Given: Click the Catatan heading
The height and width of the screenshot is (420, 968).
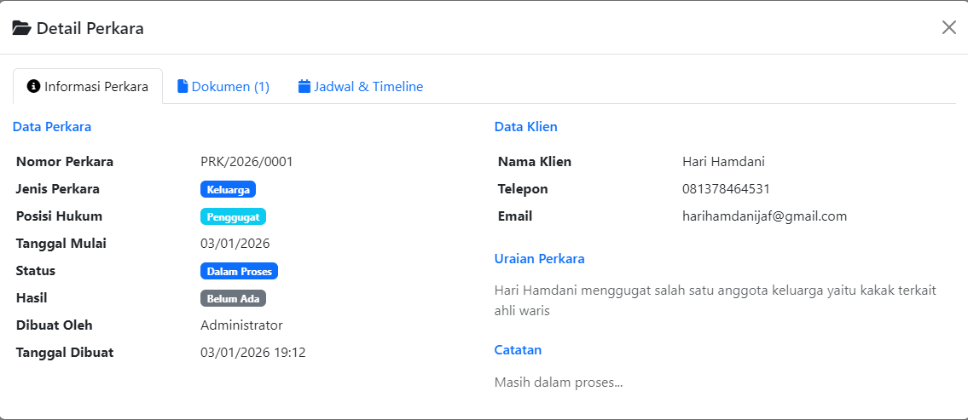Looking at the screenshot, I should [518, 349].
